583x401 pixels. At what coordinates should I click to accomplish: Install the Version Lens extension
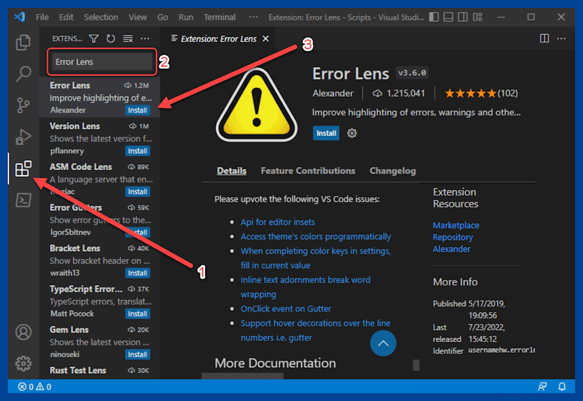[x=138, y=151]
